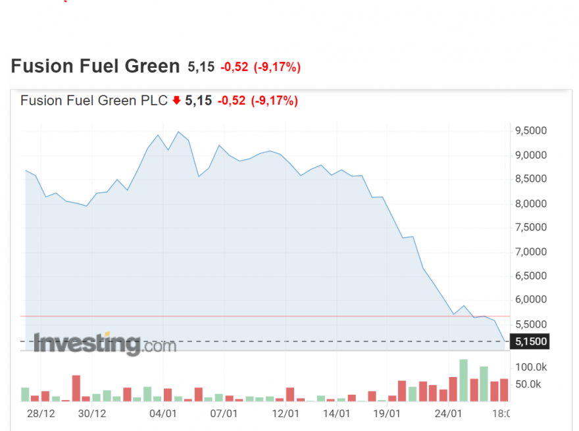Click the Fusion Fuel Green heading
The height and width of the screenshot is (431, 579).
[95, 66]
